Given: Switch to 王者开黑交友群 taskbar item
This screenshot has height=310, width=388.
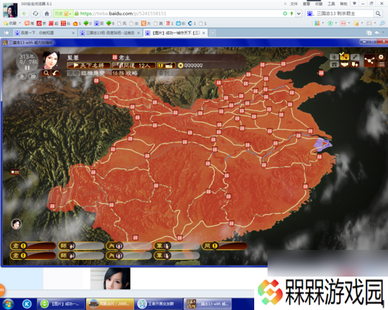Looking at the screenshot, I should pos(159,304).
